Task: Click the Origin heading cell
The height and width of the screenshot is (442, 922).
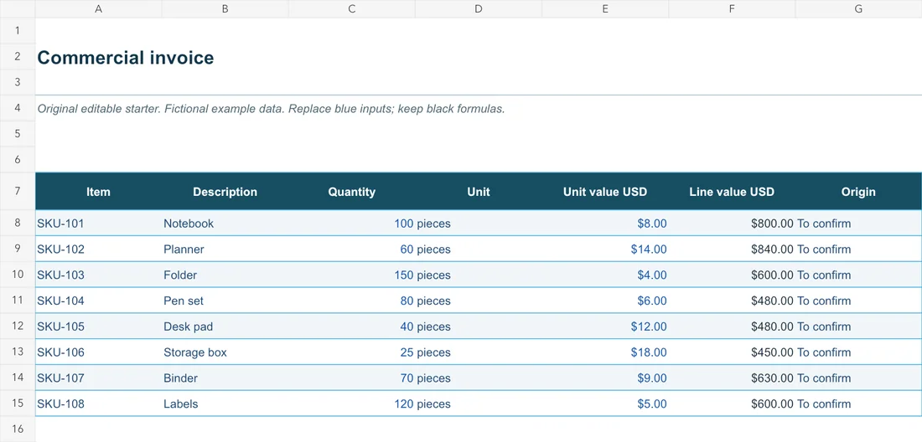Action: [x=858, y=192]
